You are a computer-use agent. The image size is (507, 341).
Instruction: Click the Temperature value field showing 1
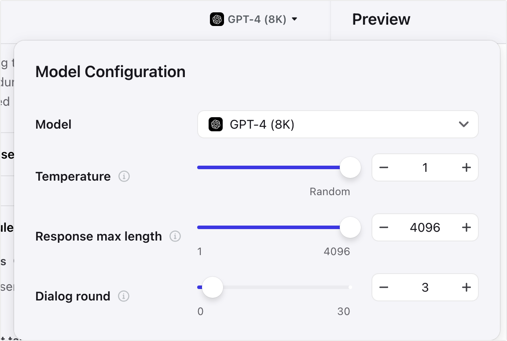coord(425,167)
